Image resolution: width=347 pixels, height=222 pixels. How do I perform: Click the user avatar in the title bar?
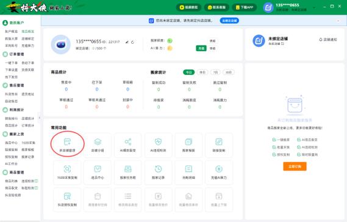click(x=268, y=8)
